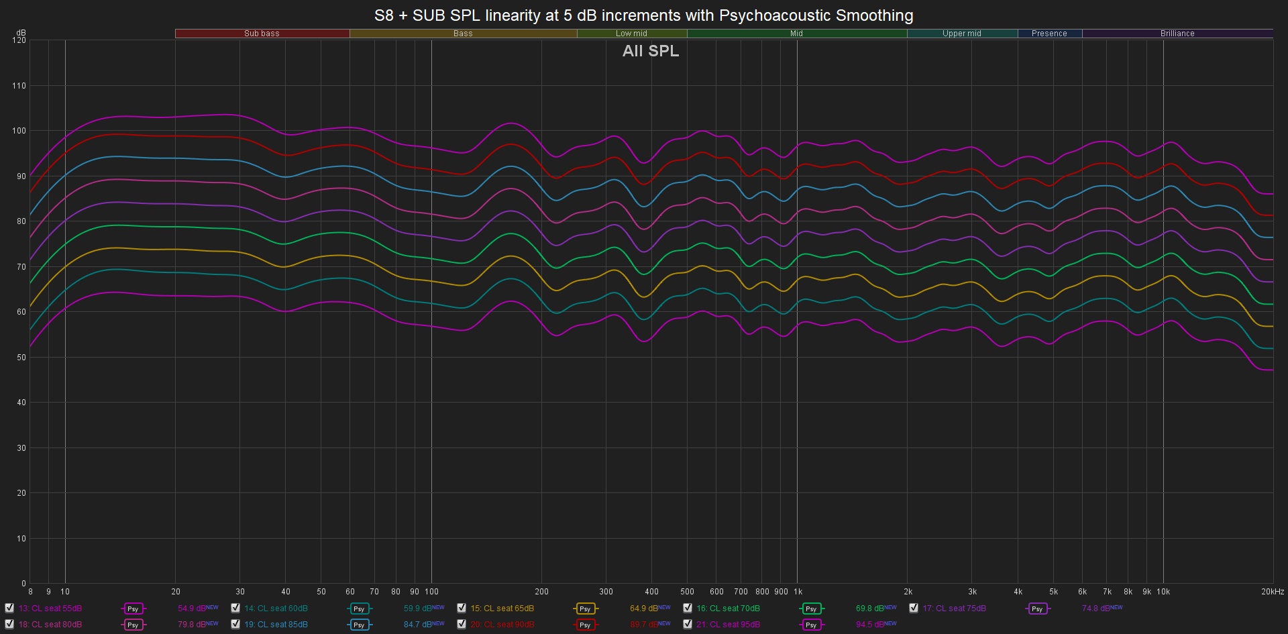This screenshot has height=634, width=1288.
Task: Uncheck trace 19: CL seat 85dB
Action: (235, 623)
